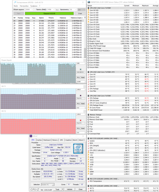The image size is (159, 192).
Task: Open the arrow dropdown next to Tools
Action: click(63, 189)
